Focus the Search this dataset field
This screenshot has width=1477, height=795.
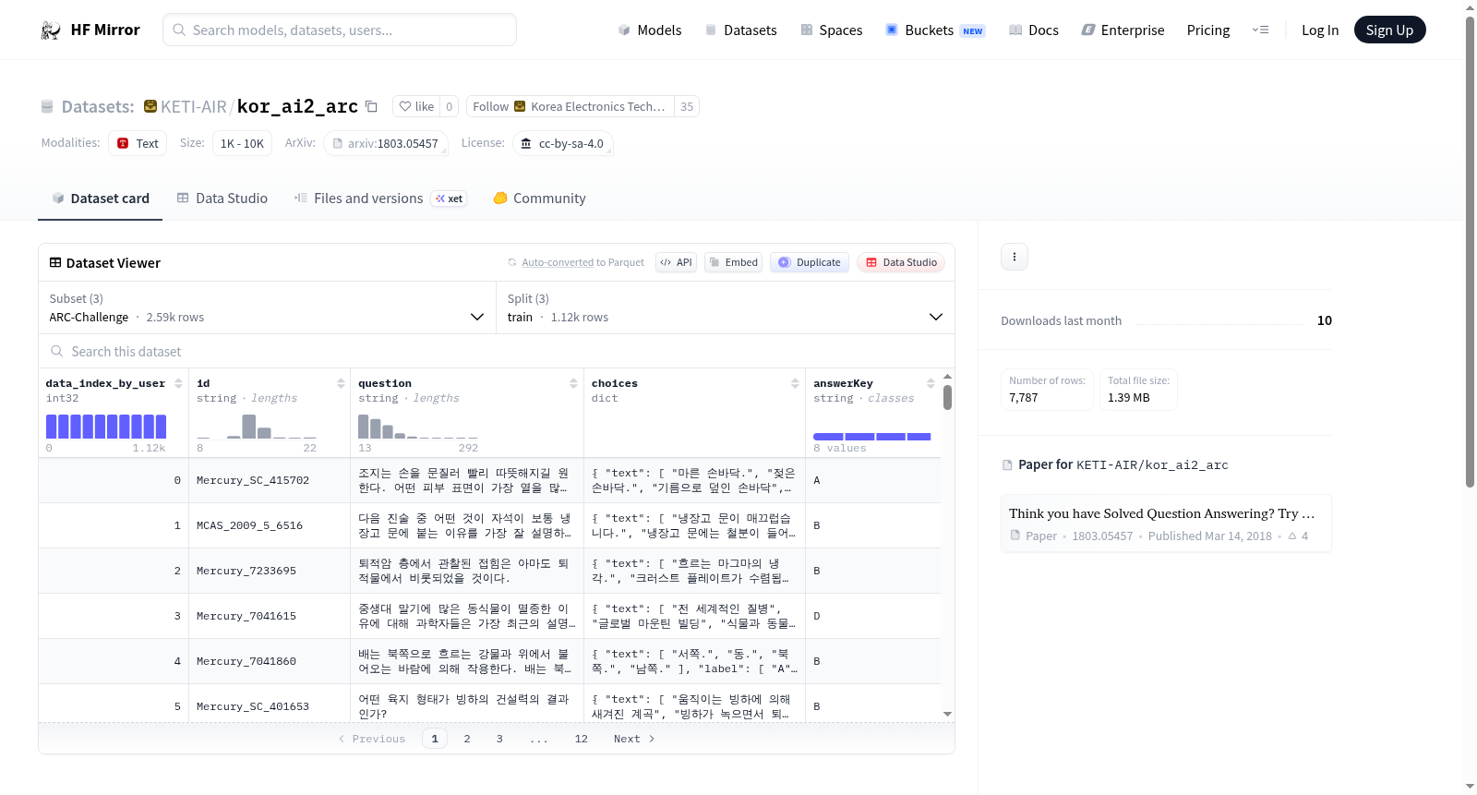point(497,351)
